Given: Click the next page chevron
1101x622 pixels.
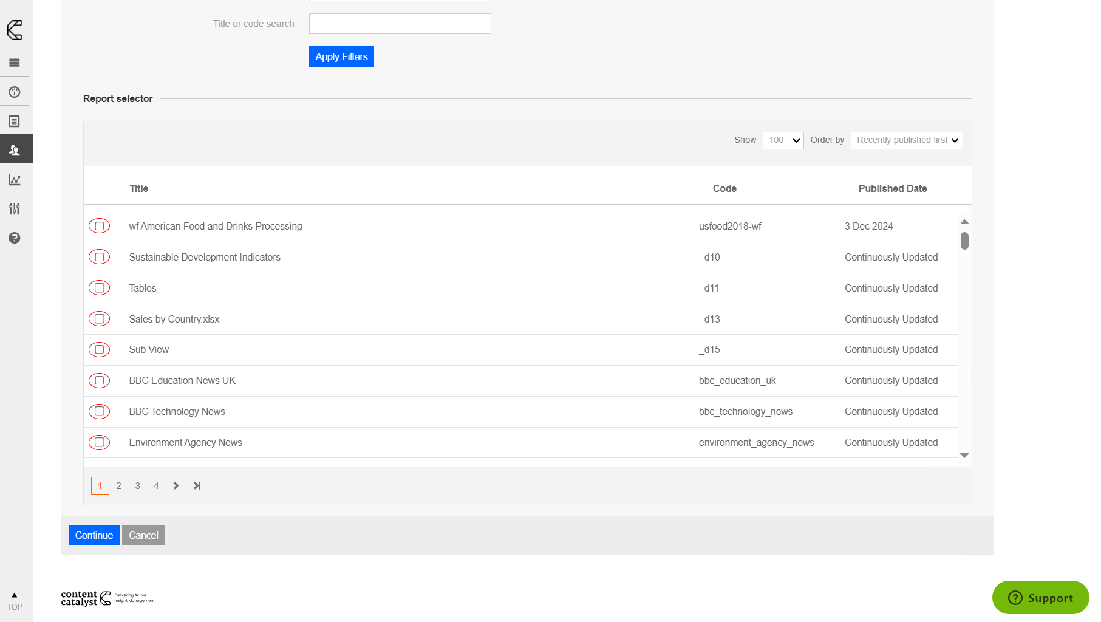Looking at the screenshot, I should click(176, 486).
